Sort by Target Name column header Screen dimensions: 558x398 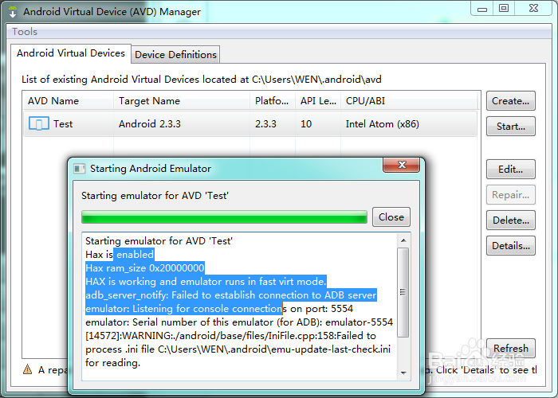tap(182, 101)
